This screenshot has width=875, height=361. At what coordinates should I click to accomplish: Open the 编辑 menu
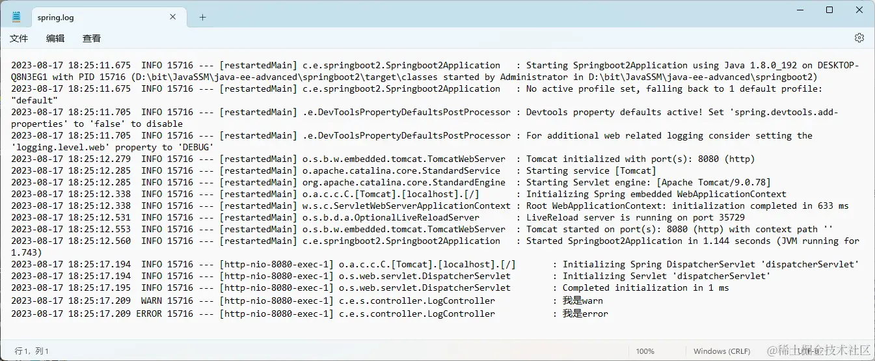[x=55, y=38]
